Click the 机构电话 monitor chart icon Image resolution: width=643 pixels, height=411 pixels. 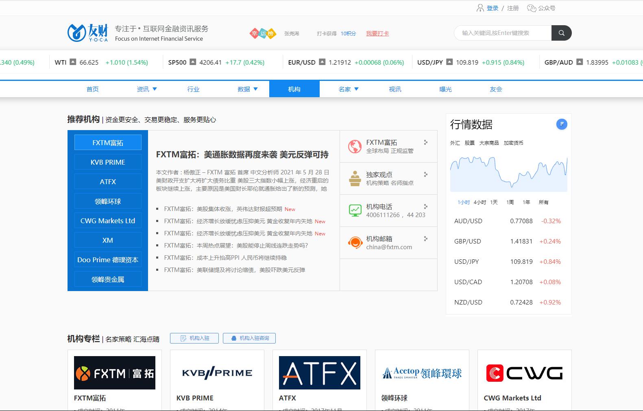click(355, 211)
